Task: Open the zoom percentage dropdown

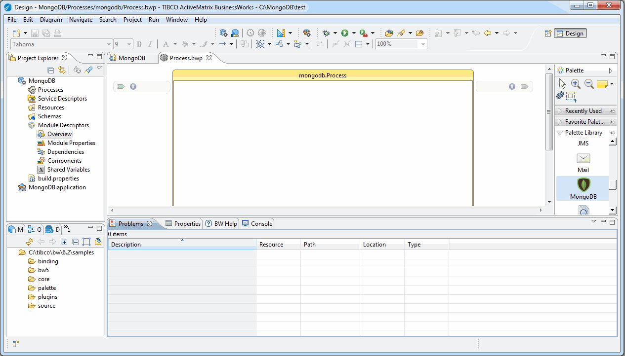Action: [423, 44]
